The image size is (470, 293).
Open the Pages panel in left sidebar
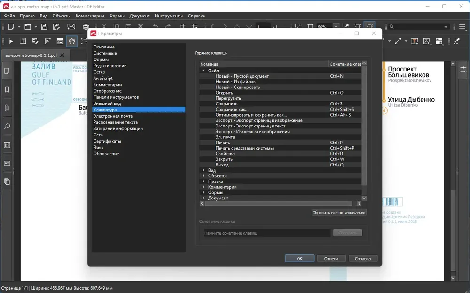pyautogui.click(x=7, y=71)
